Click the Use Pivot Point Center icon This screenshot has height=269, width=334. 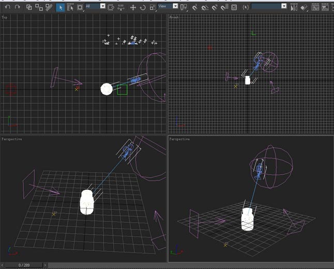click(x=184, y=8)
